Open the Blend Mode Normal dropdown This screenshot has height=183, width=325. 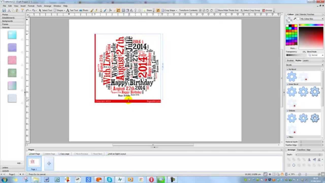point(316,55)
